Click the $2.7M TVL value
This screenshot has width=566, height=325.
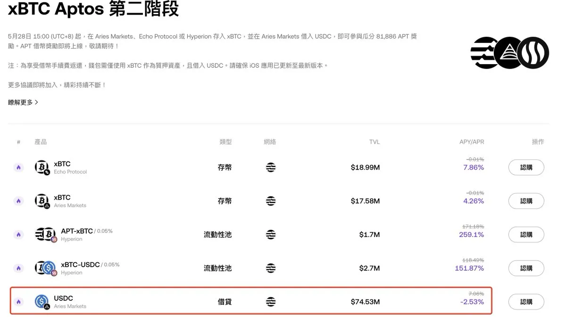[x=369, y=268]
